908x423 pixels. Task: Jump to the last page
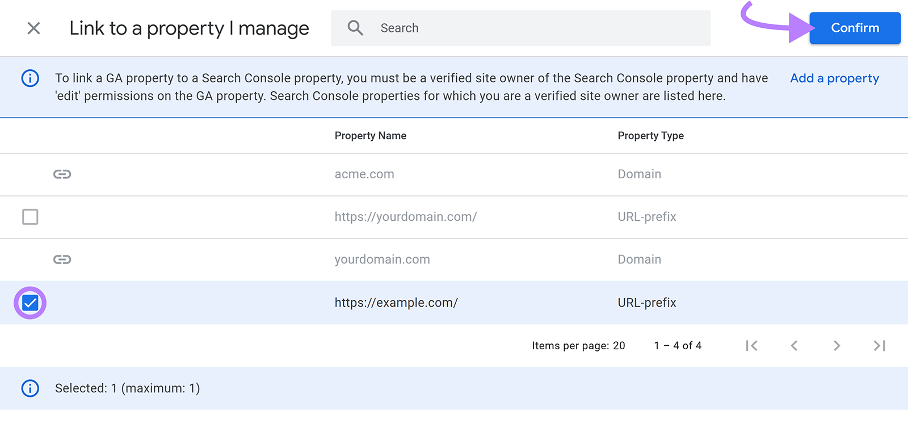(x=879, y=346)
